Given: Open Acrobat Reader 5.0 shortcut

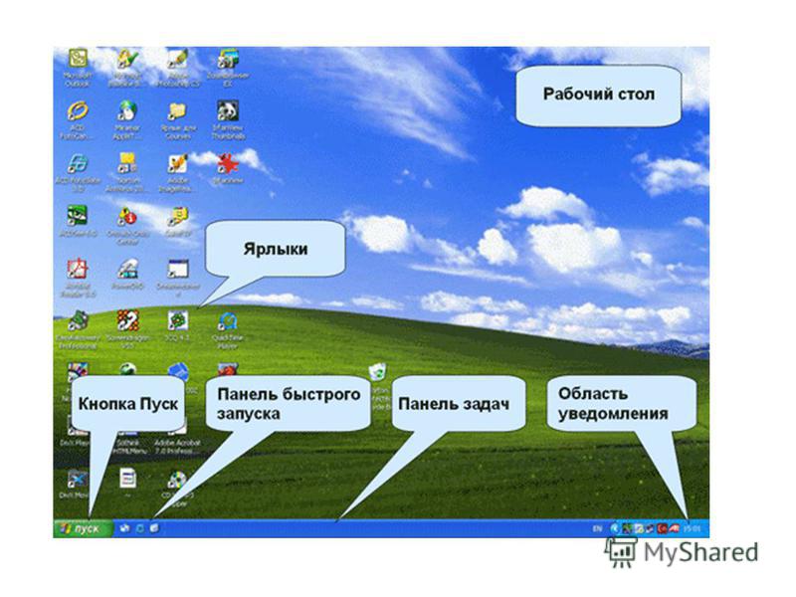Looking at the screenshot, I should (78, 269).
